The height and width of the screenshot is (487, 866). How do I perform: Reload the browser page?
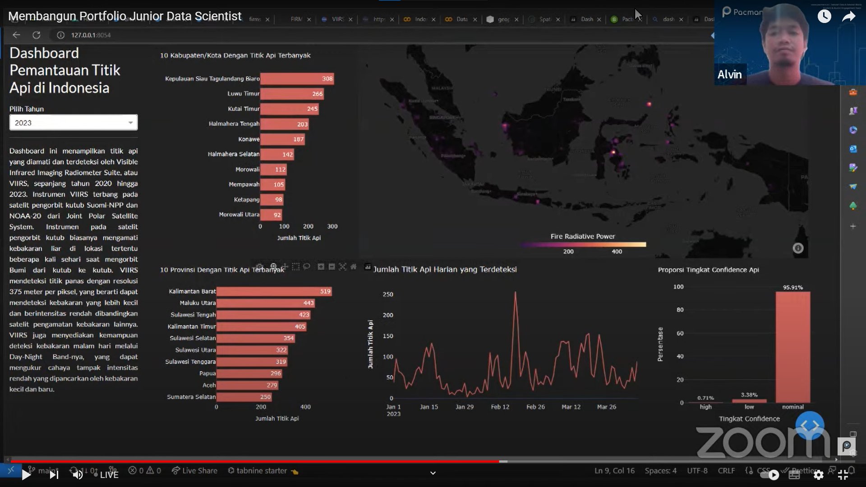tap(37, 35)
